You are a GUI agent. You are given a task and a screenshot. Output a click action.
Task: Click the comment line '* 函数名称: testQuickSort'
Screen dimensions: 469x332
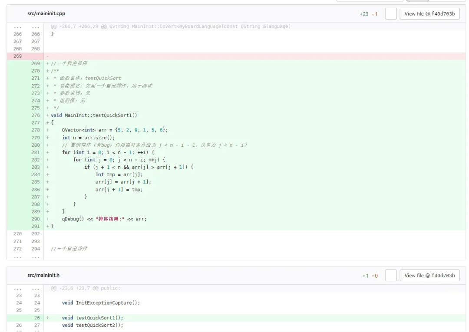[x=87, y=78]
